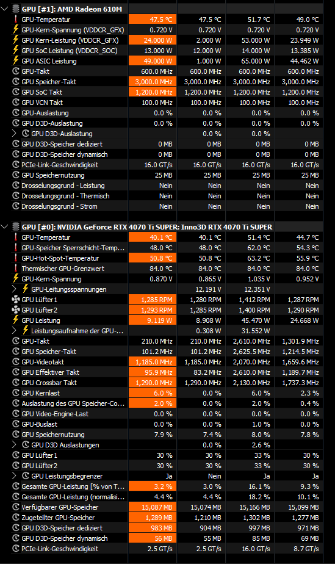335x564 pixels.
Task: Click NVIDIA GPU Speichernutzung 7.9 % value
Action: 163,435
